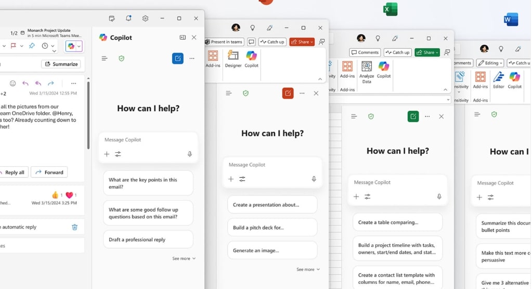Open Editor in Word ribbon
The height and width of the screenshot is (289, 532).
pos(498,80)
